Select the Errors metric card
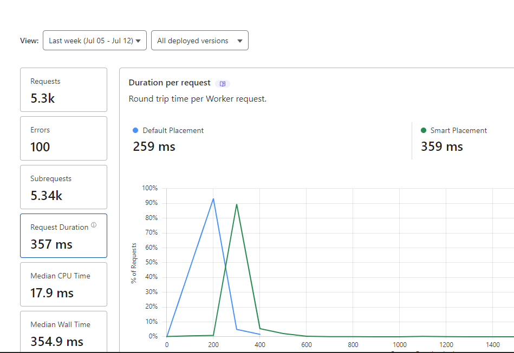 click(x=63, y=138)
